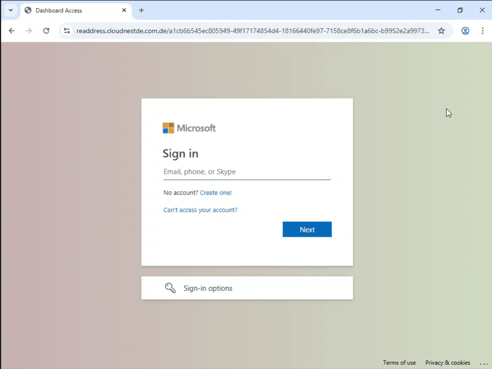Click the browser forward arrow
The height and width of the screenshot is (369, 492).
[28, 31]
